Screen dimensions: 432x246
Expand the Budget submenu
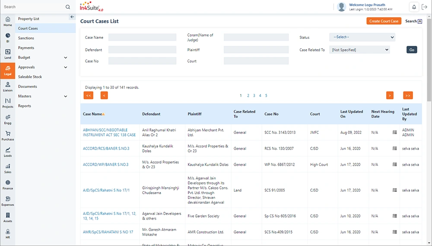click(x=66, y=57)
